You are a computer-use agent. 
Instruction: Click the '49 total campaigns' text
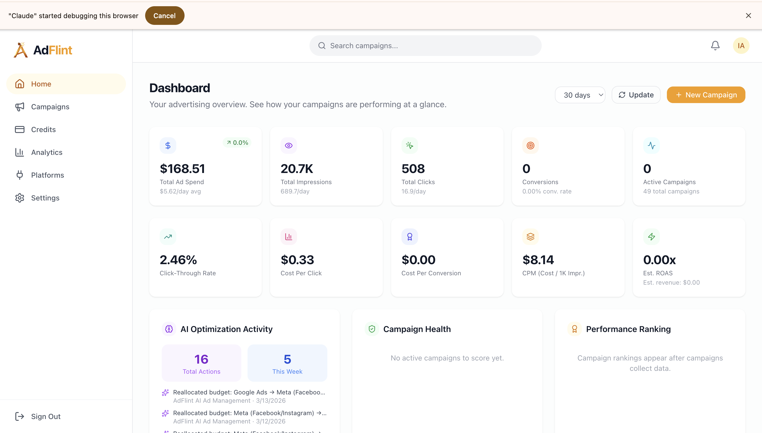point(671,191)
